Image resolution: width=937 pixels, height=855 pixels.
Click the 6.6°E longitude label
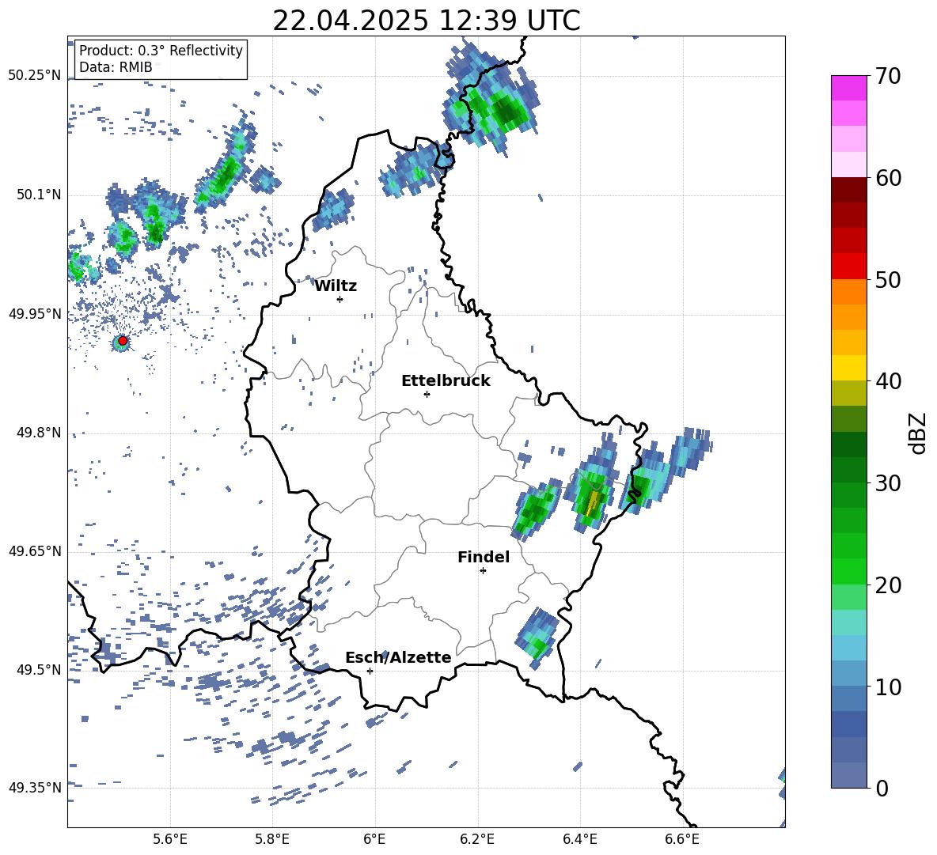click(x=682, y=839)
